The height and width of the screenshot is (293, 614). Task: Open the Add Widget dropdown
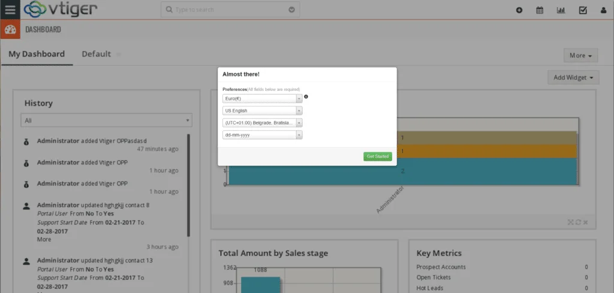573,77
